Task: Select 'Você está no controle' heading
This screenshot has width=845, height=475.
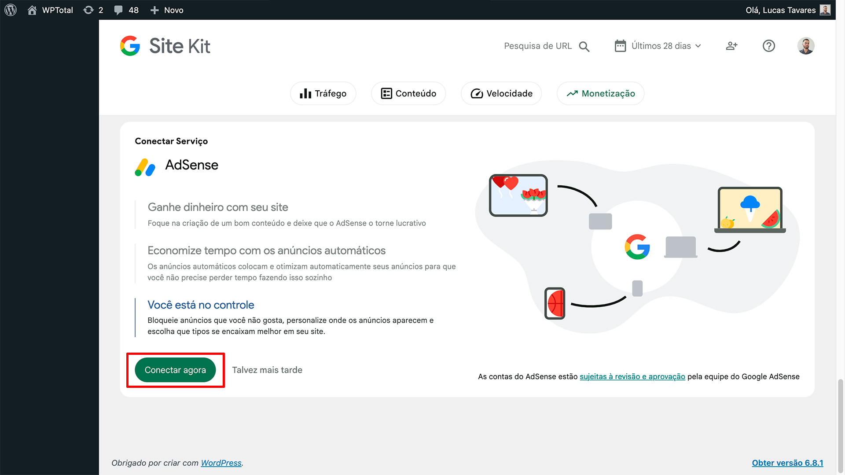Action: 201,305
